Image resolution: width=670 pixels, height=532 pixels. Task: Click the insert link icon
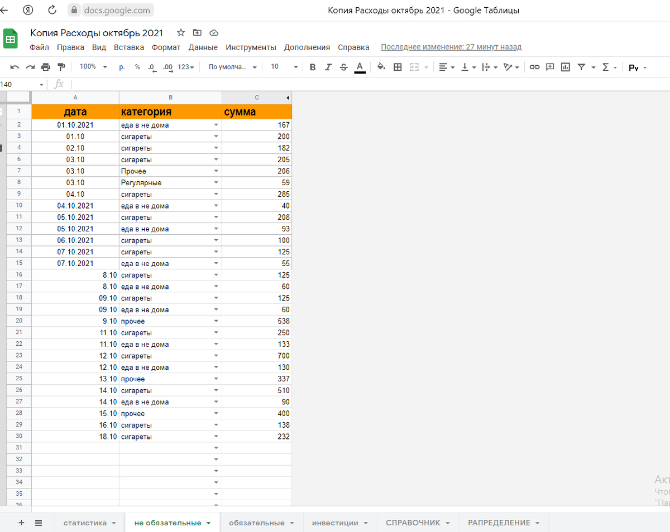point(534,67)
